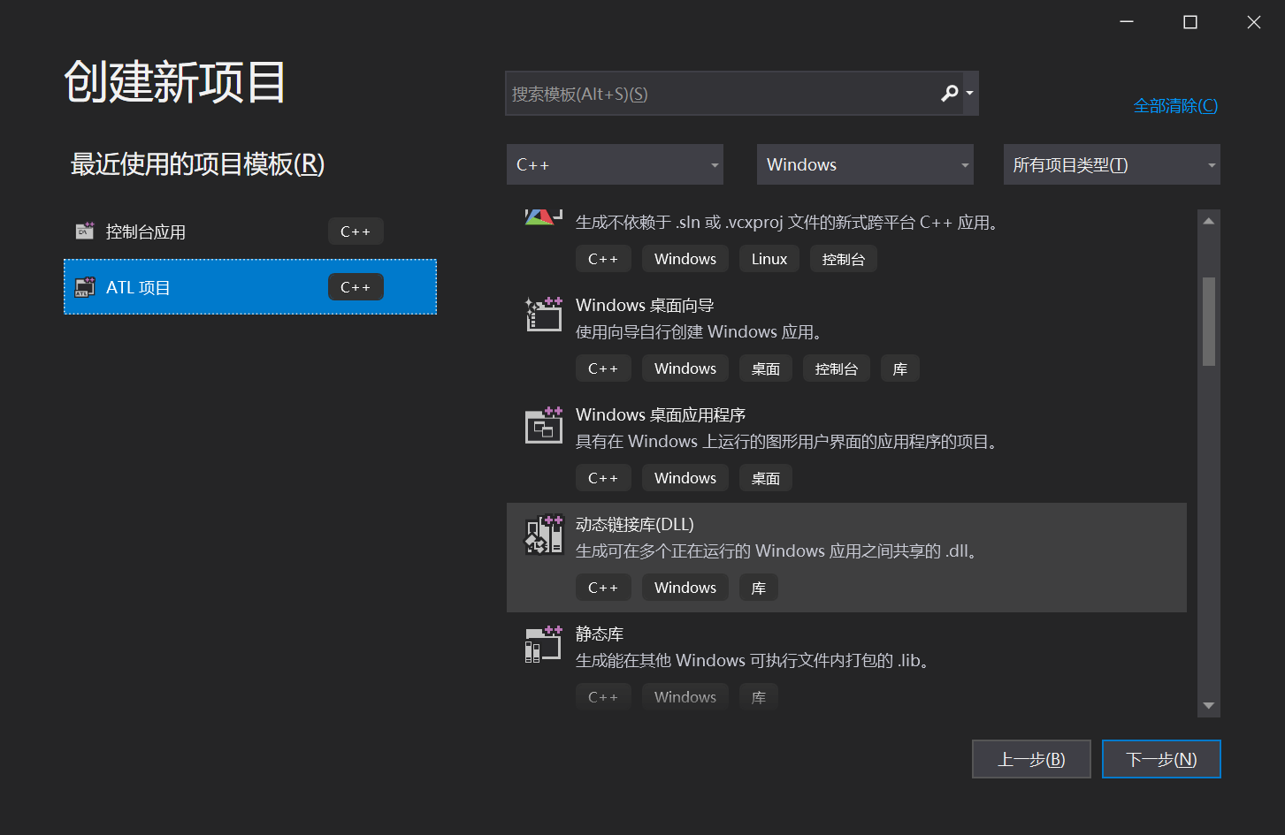Click the Windows 桌面应用程序 template icon
This screenshot has width=1285, height=835.
coord(544,425)
